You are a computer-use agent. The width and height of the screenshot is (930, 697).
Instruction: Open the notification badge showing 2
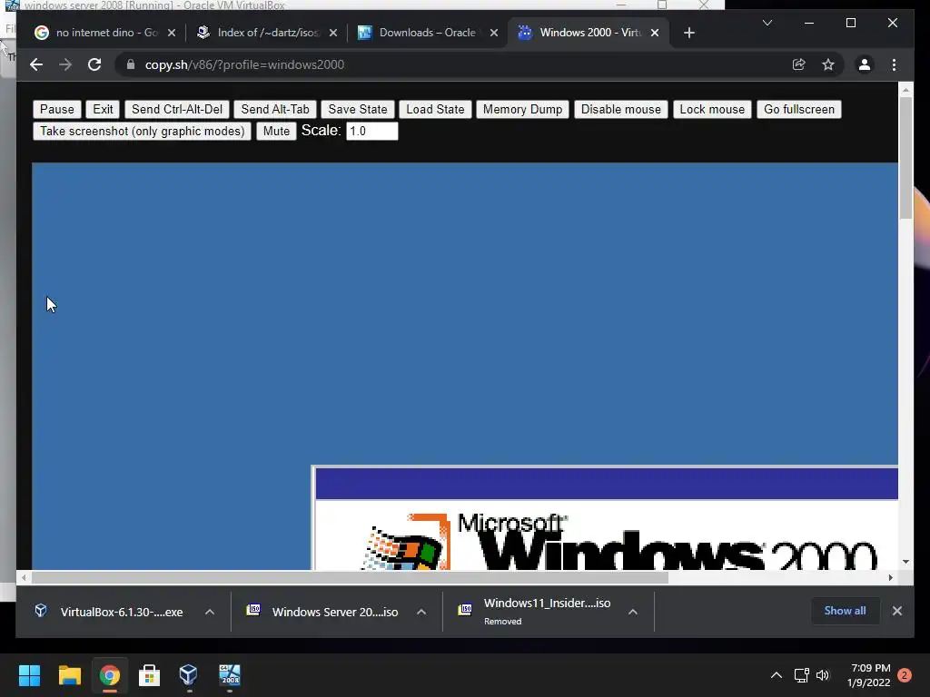pos(904,675)
